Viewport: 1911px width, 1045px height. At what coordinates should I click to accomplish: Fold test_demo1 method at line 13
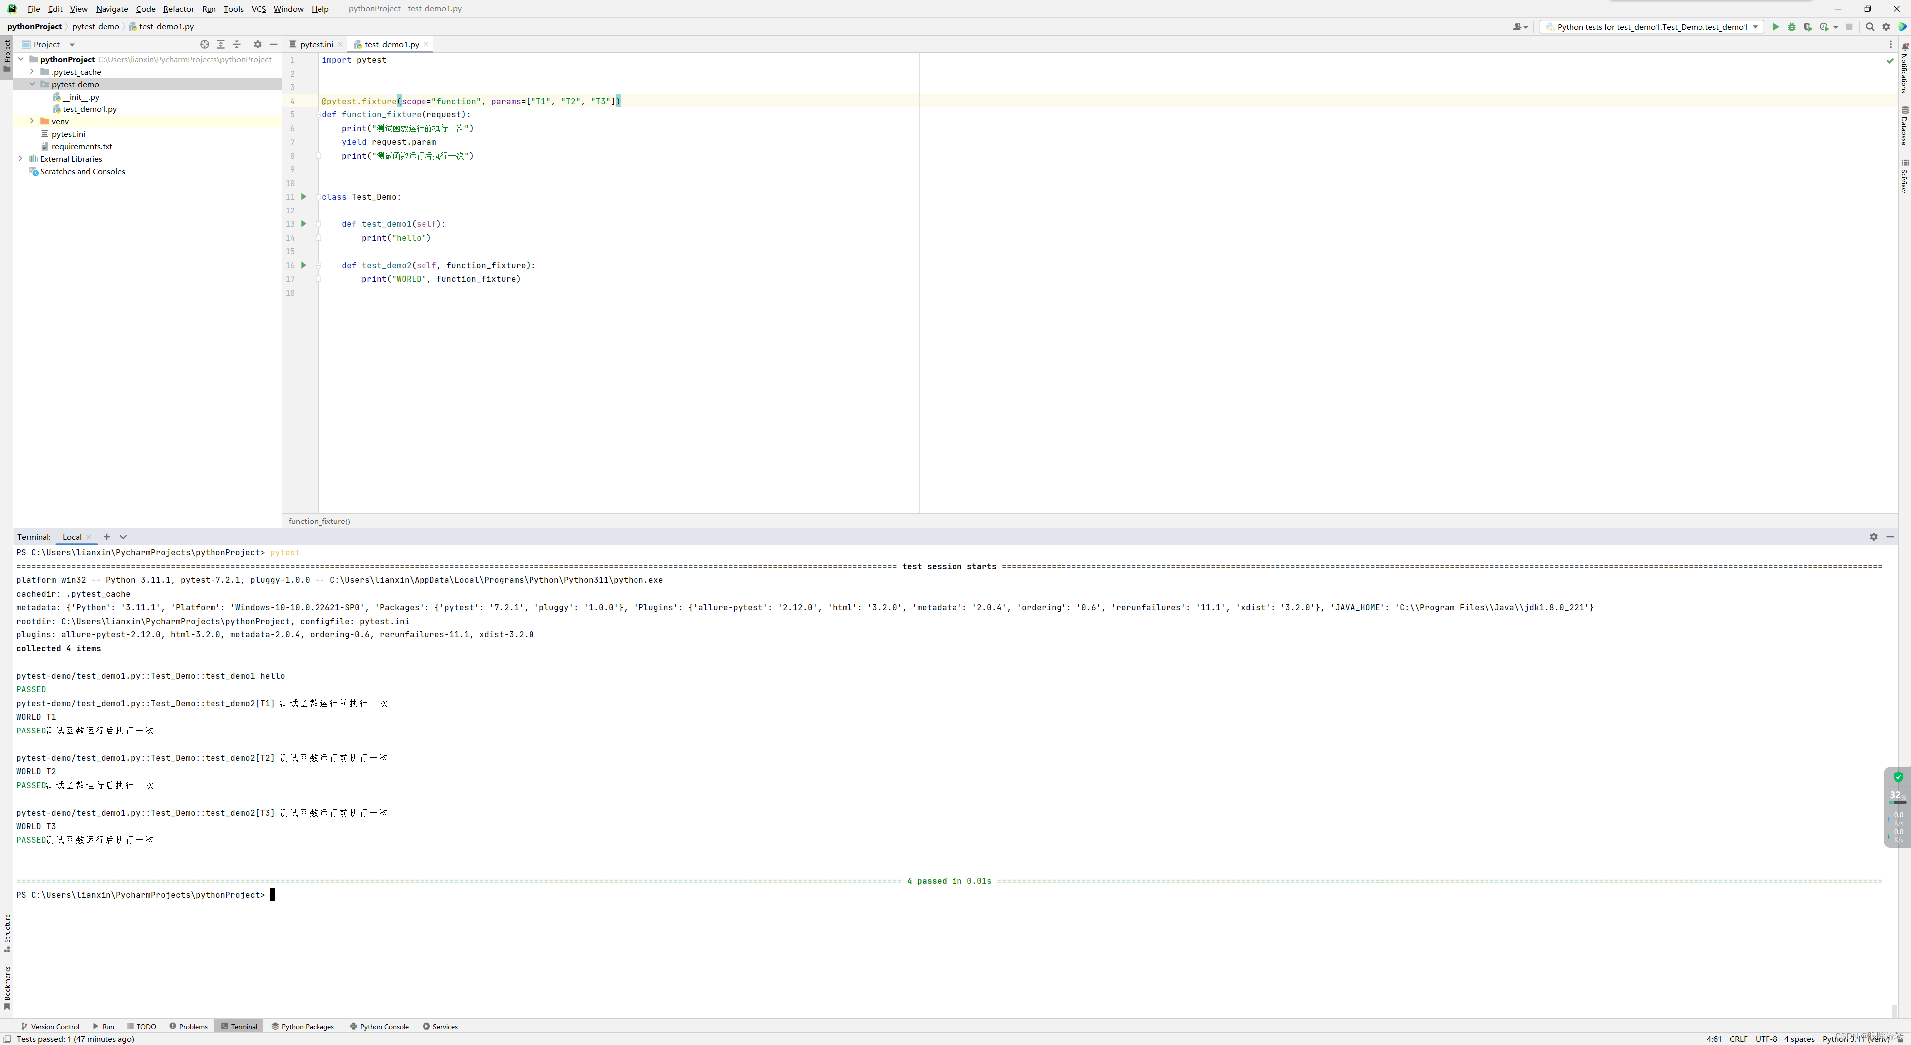click(x=318, y=225)
